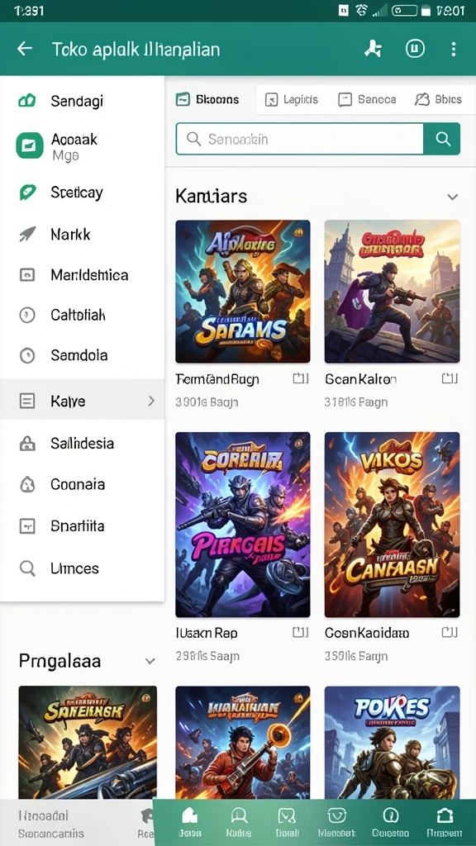Tap the circled icon in the header
The height and width of the screenshot is (846, 476).
click(x=415, y=49)
